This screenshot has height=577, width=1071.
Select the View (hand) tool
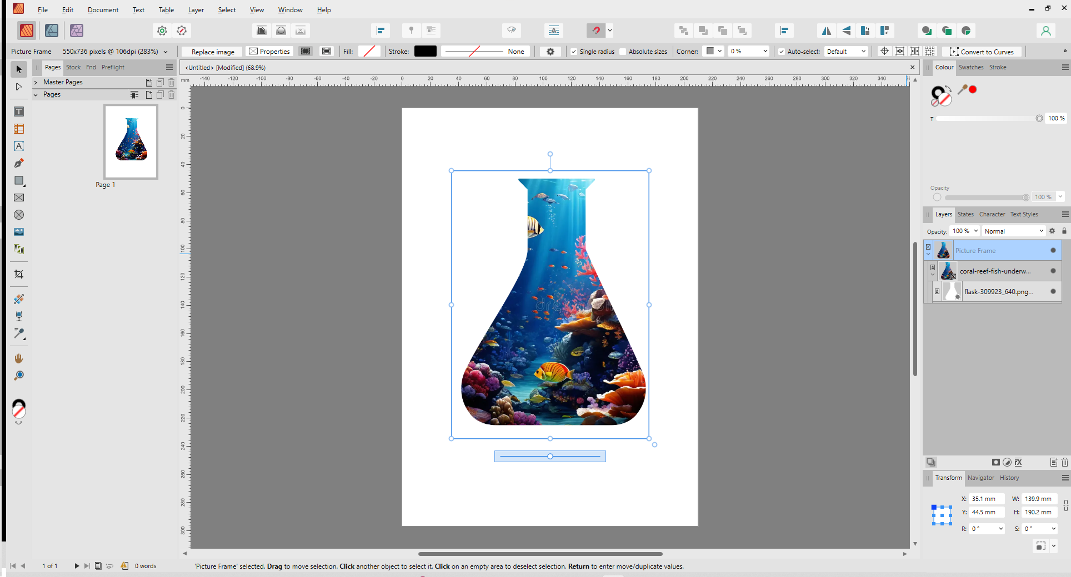tap(19, 358)
